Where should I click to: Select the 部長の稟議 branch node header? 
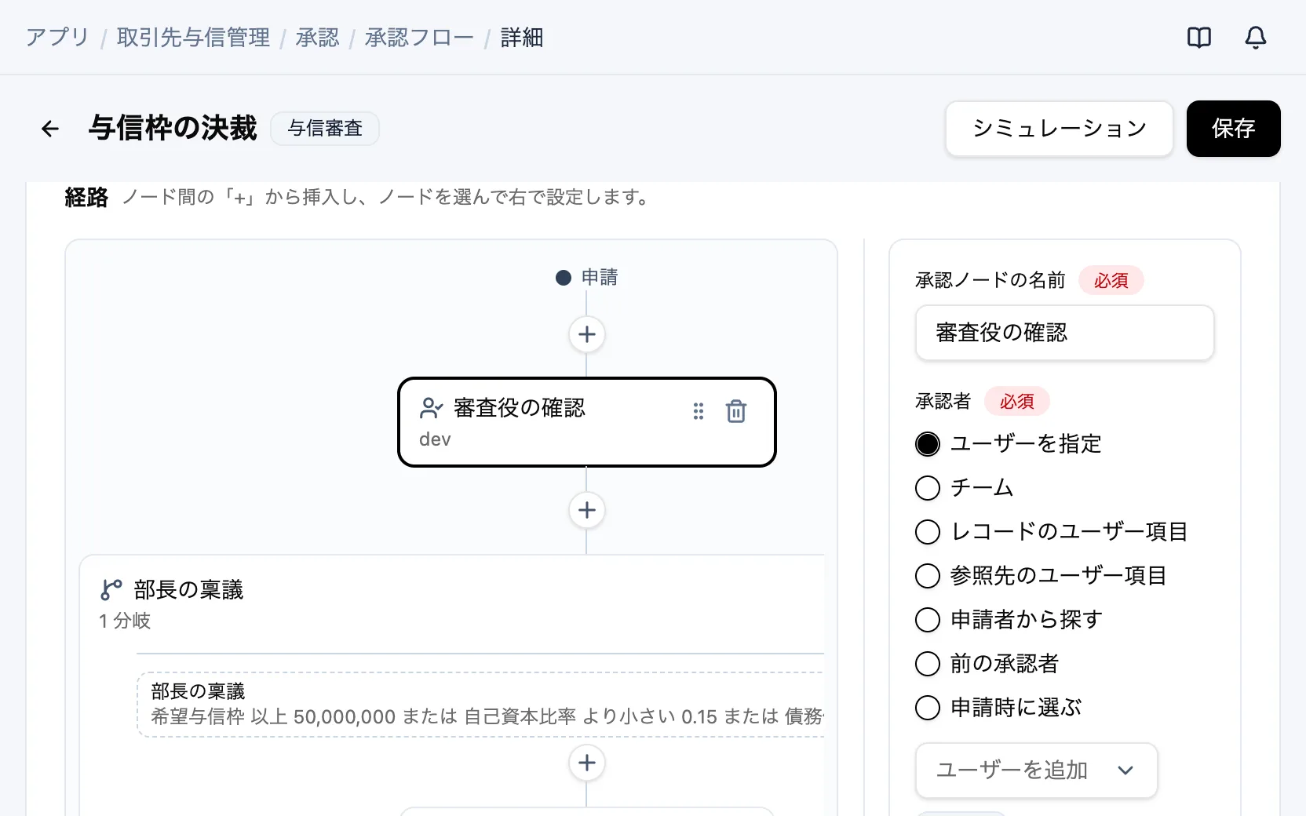(x=451, y=603)
